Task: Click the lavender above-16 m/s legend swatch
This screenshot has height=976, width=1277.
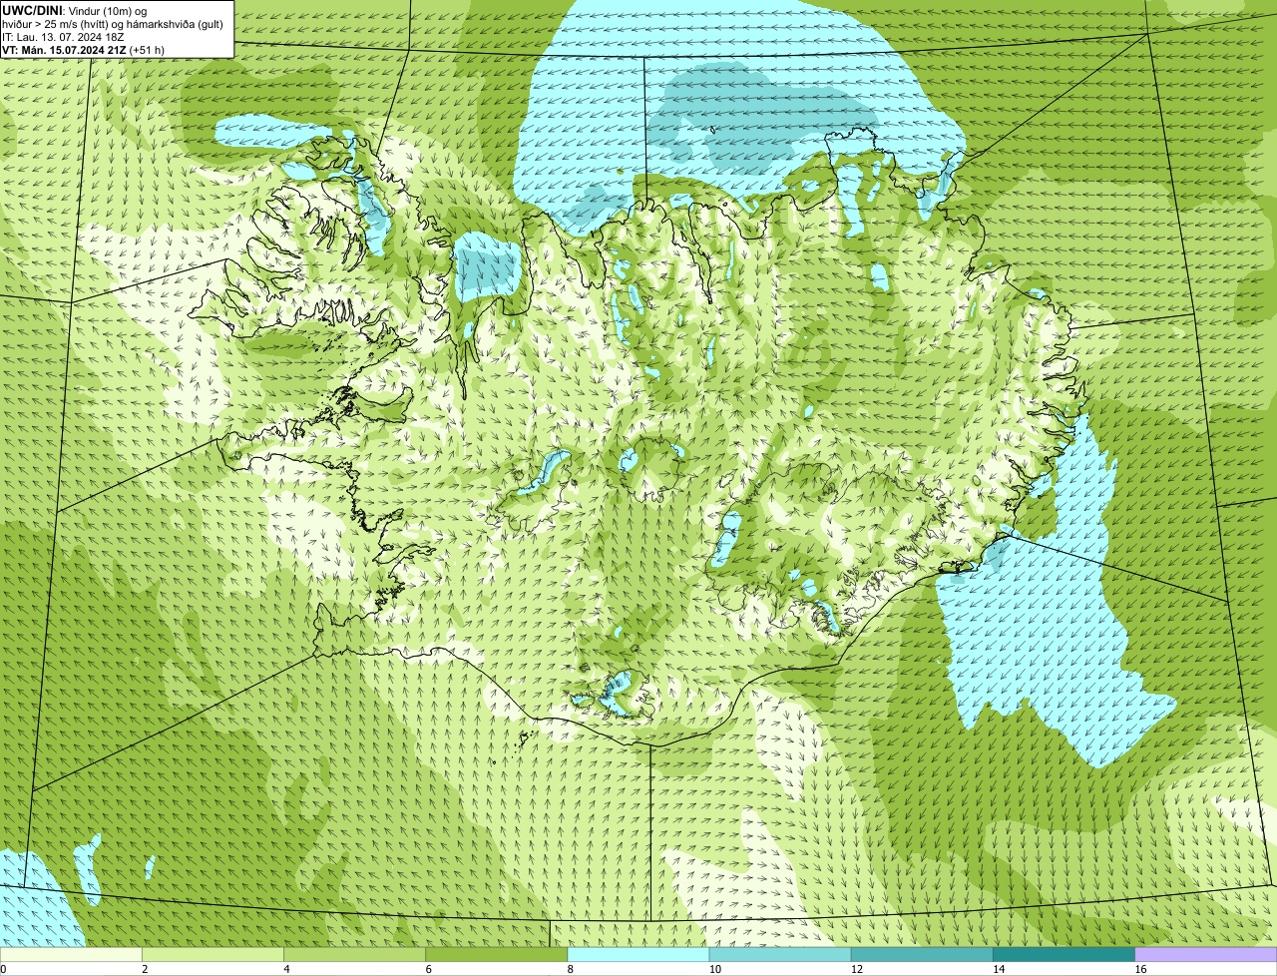Action: pos(1206,954)
